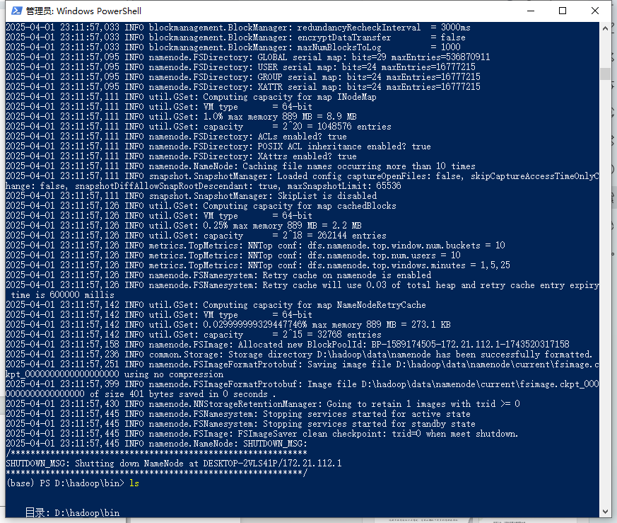Image resolution: width=617 pixels, height=523 pixels.
Task: Click the 'maxNumBlocksToLog = 1000' line
Action: (233, 47)
